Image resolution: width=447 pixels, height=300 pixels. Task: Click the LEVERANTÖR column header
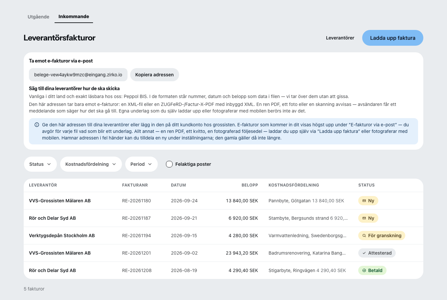(x=43, y=185)
